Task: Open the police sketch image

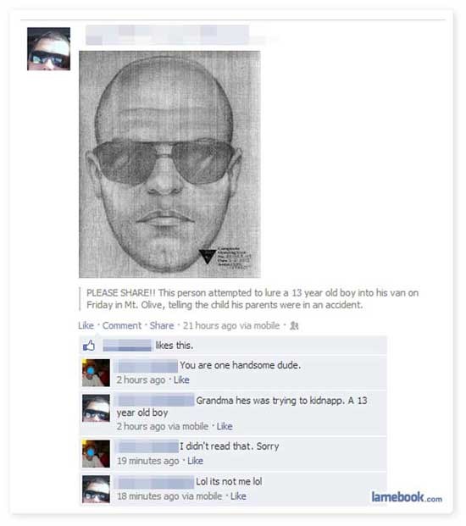Action: tap(169, 164)
